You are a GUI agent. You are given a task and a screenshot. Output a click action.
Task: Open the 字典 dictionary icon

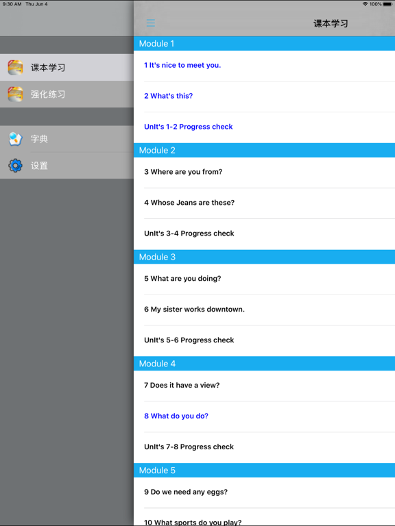pos(16,139)
